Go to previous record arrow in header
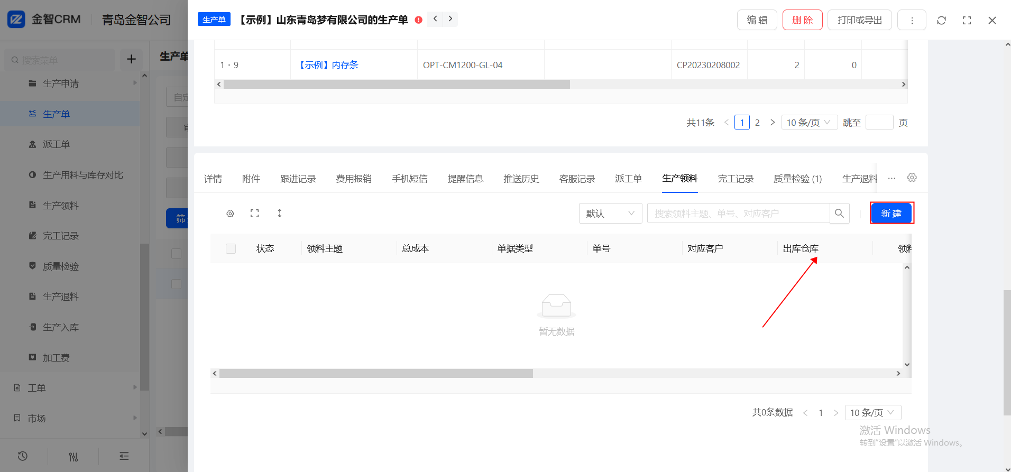Viewport: 1011px width, 472px height. [x=435, y=19]
